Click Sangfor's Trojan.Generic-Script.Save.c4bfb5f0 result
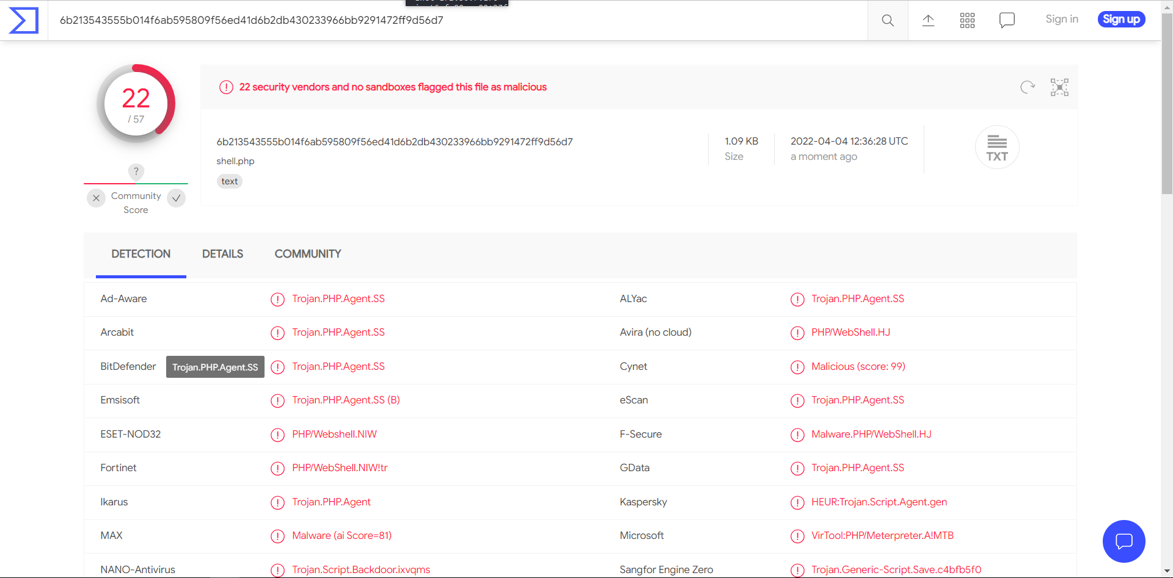This screenshot has width=1173, height=578. 896,569
